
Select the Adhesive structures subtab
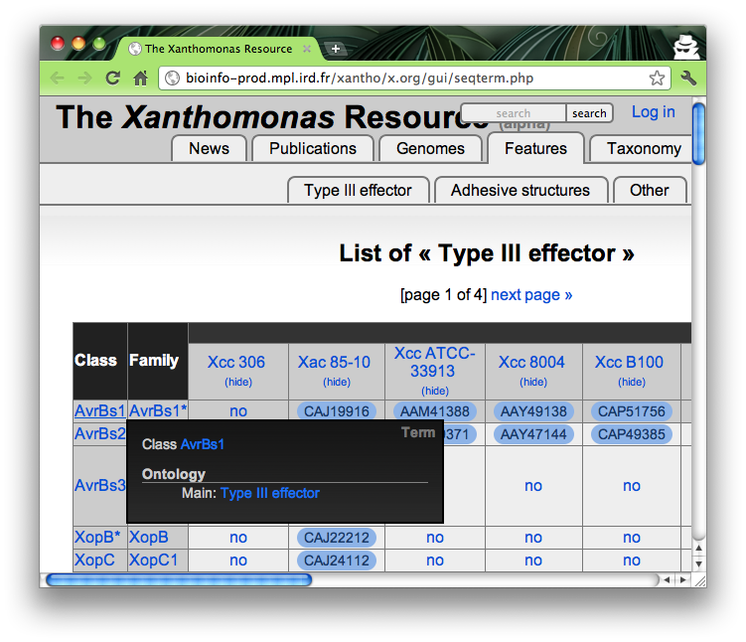click(521, 191)
